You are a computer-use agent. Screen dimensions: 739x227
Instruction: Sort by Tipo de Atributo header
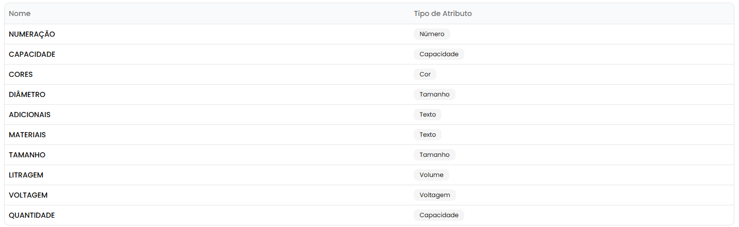click(x=443, y=13)
